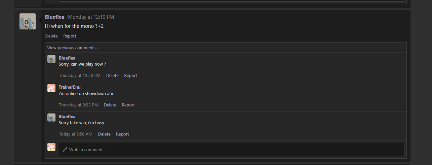Open Blueflea name on 'take win' comment
432x165 pixels.
point(67,117)
